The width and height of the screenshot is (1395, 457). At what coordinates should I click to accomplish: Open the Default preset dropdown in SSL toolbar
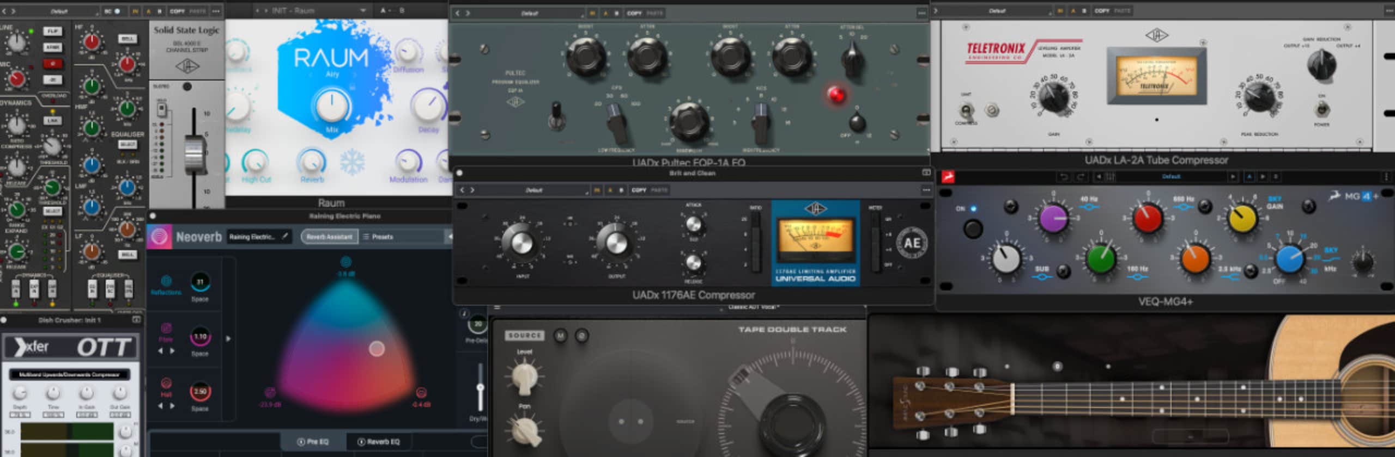point(59,11)
